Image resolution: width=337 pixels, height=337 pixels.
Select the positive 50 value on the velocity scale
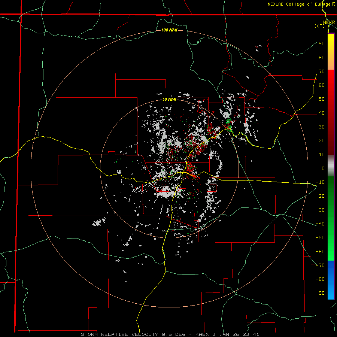point(322,99)
